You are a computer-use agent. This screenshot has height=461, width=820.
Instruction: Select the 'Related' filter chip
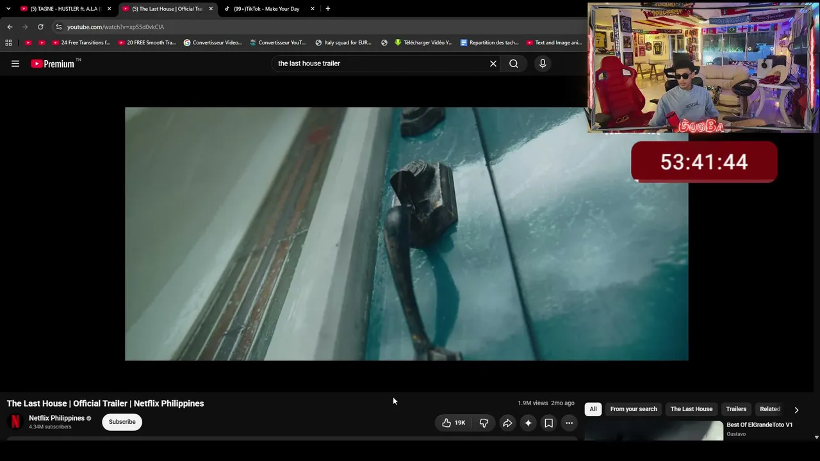click(769, 409)
